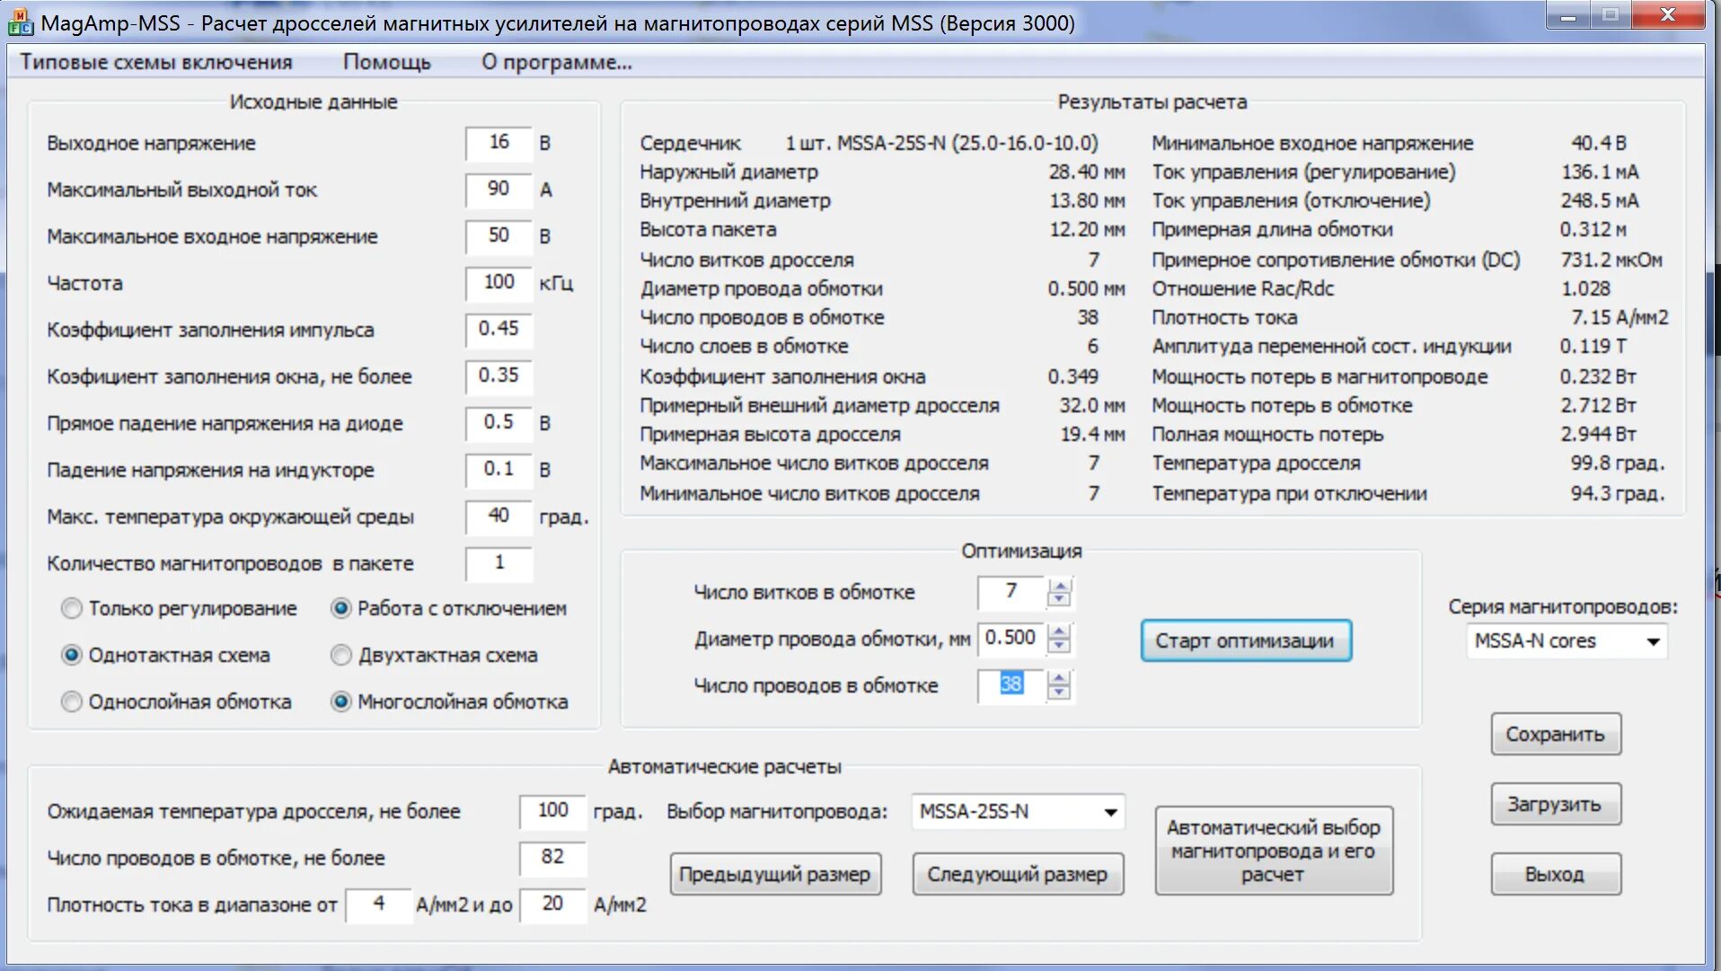Click the "Число проводов в обмотке" optimization field
Viewport: 1721px width, 971px height.
[1011, 685]
